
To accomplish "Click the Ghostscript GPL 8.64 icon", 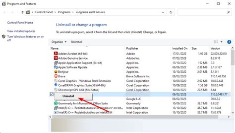I will (56, 90).
